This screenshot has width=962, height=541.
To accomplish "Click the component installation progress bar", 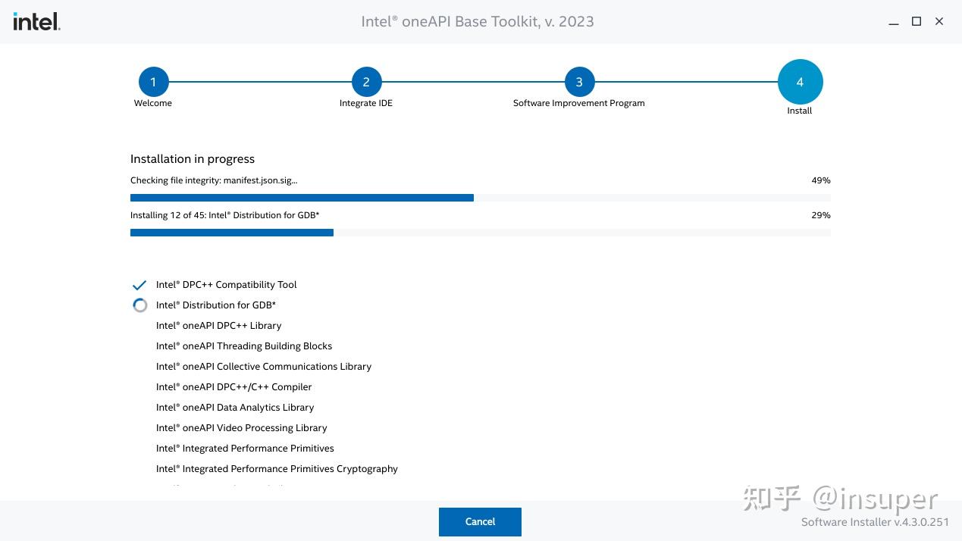I will [x=481, y=233].
